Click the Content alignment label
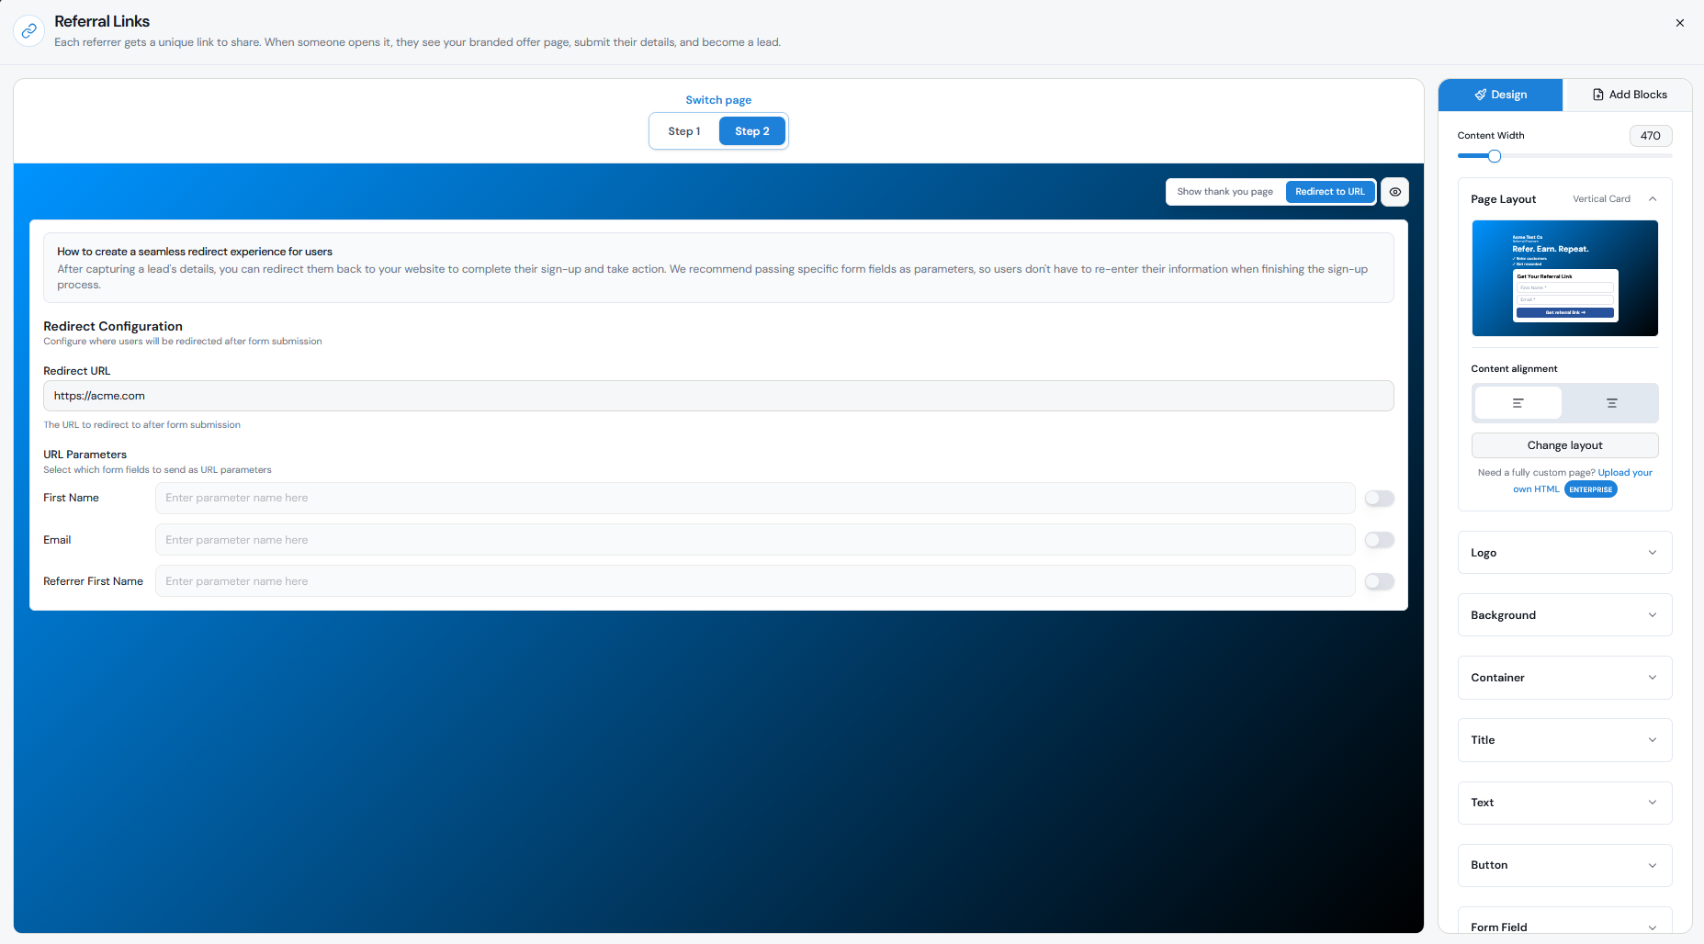Viewport: 1704px width, 944px height. point(1514,369)
